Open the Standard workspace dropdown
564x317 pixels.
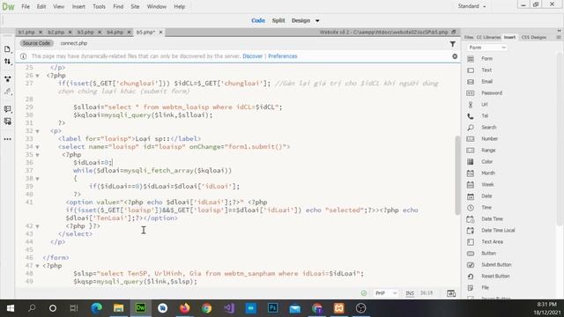coord(471,6)
